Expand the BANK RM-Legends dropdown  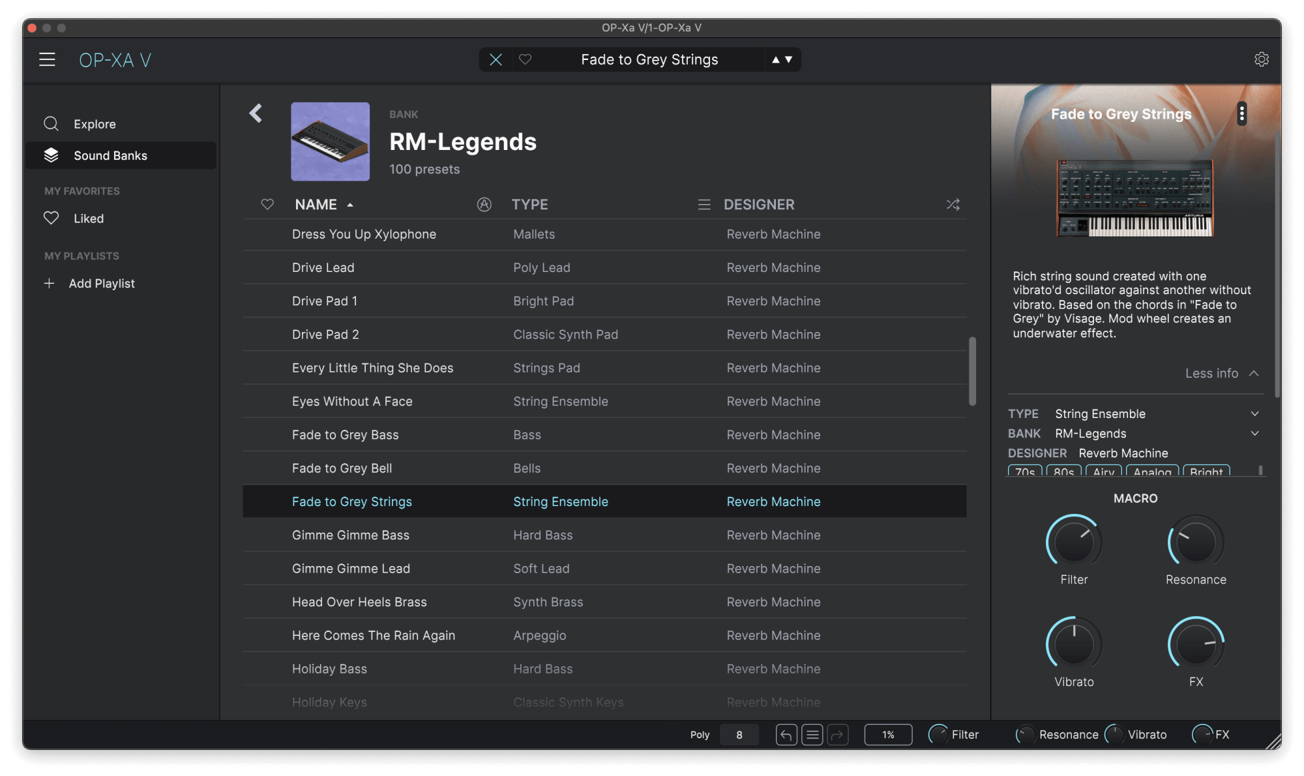(1254, 434)
